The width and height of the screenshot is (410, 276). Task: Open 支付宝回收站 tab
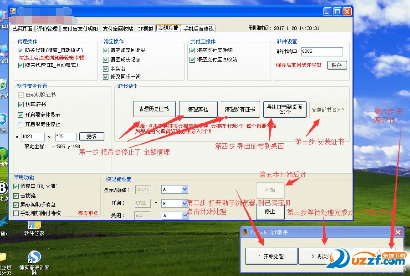click(x=118, y=29)
